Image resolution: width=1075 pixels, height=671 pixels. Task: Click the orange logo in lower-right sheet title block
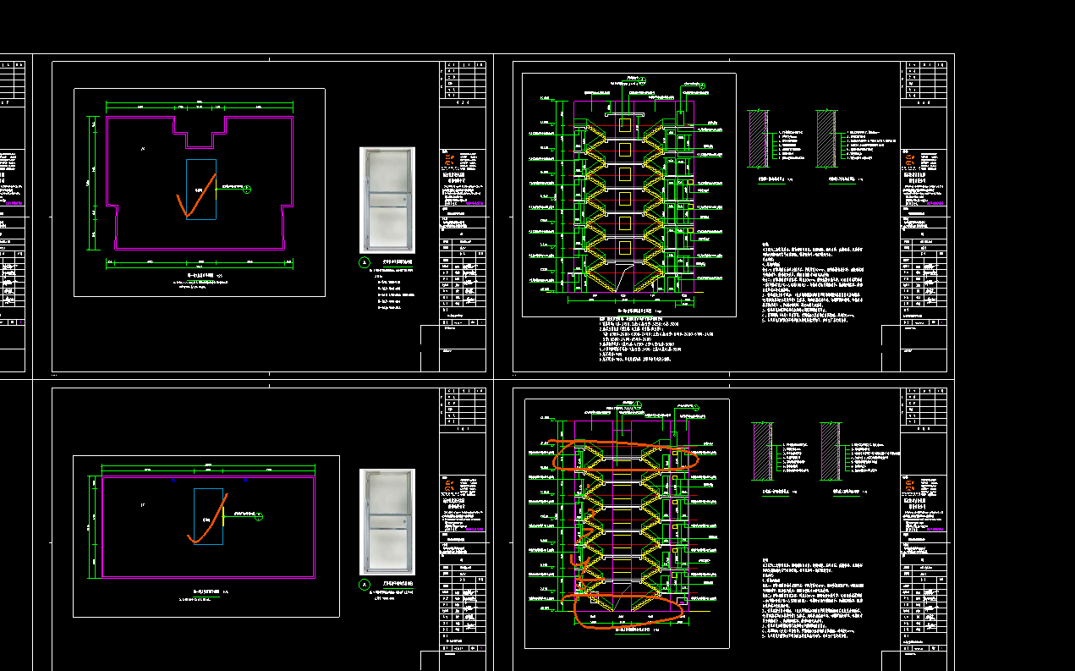(909, 484)
